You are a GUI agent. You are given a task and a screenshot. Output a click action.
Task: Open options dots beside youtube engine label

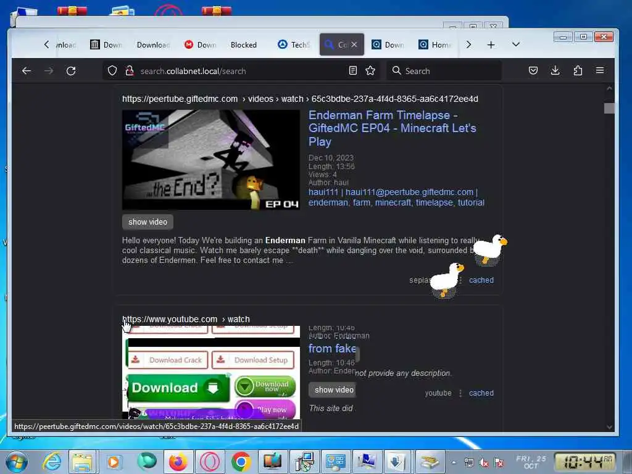click(460, 393)
